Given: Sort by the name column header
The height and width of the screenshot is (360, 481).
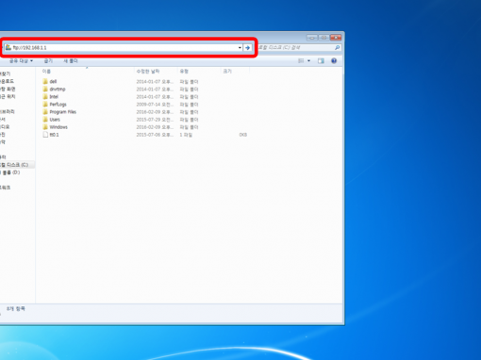Looking at the screenshot, I should pos(46,72).
